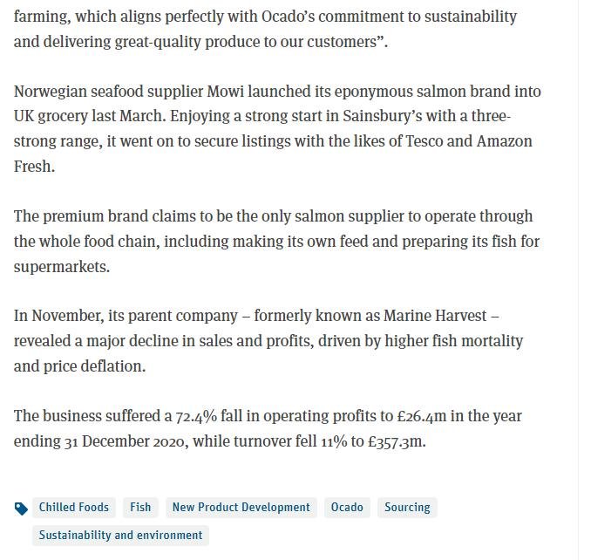591x560 pixels.
Task: Go to the Sourcing tag
Action: point(407,508)
